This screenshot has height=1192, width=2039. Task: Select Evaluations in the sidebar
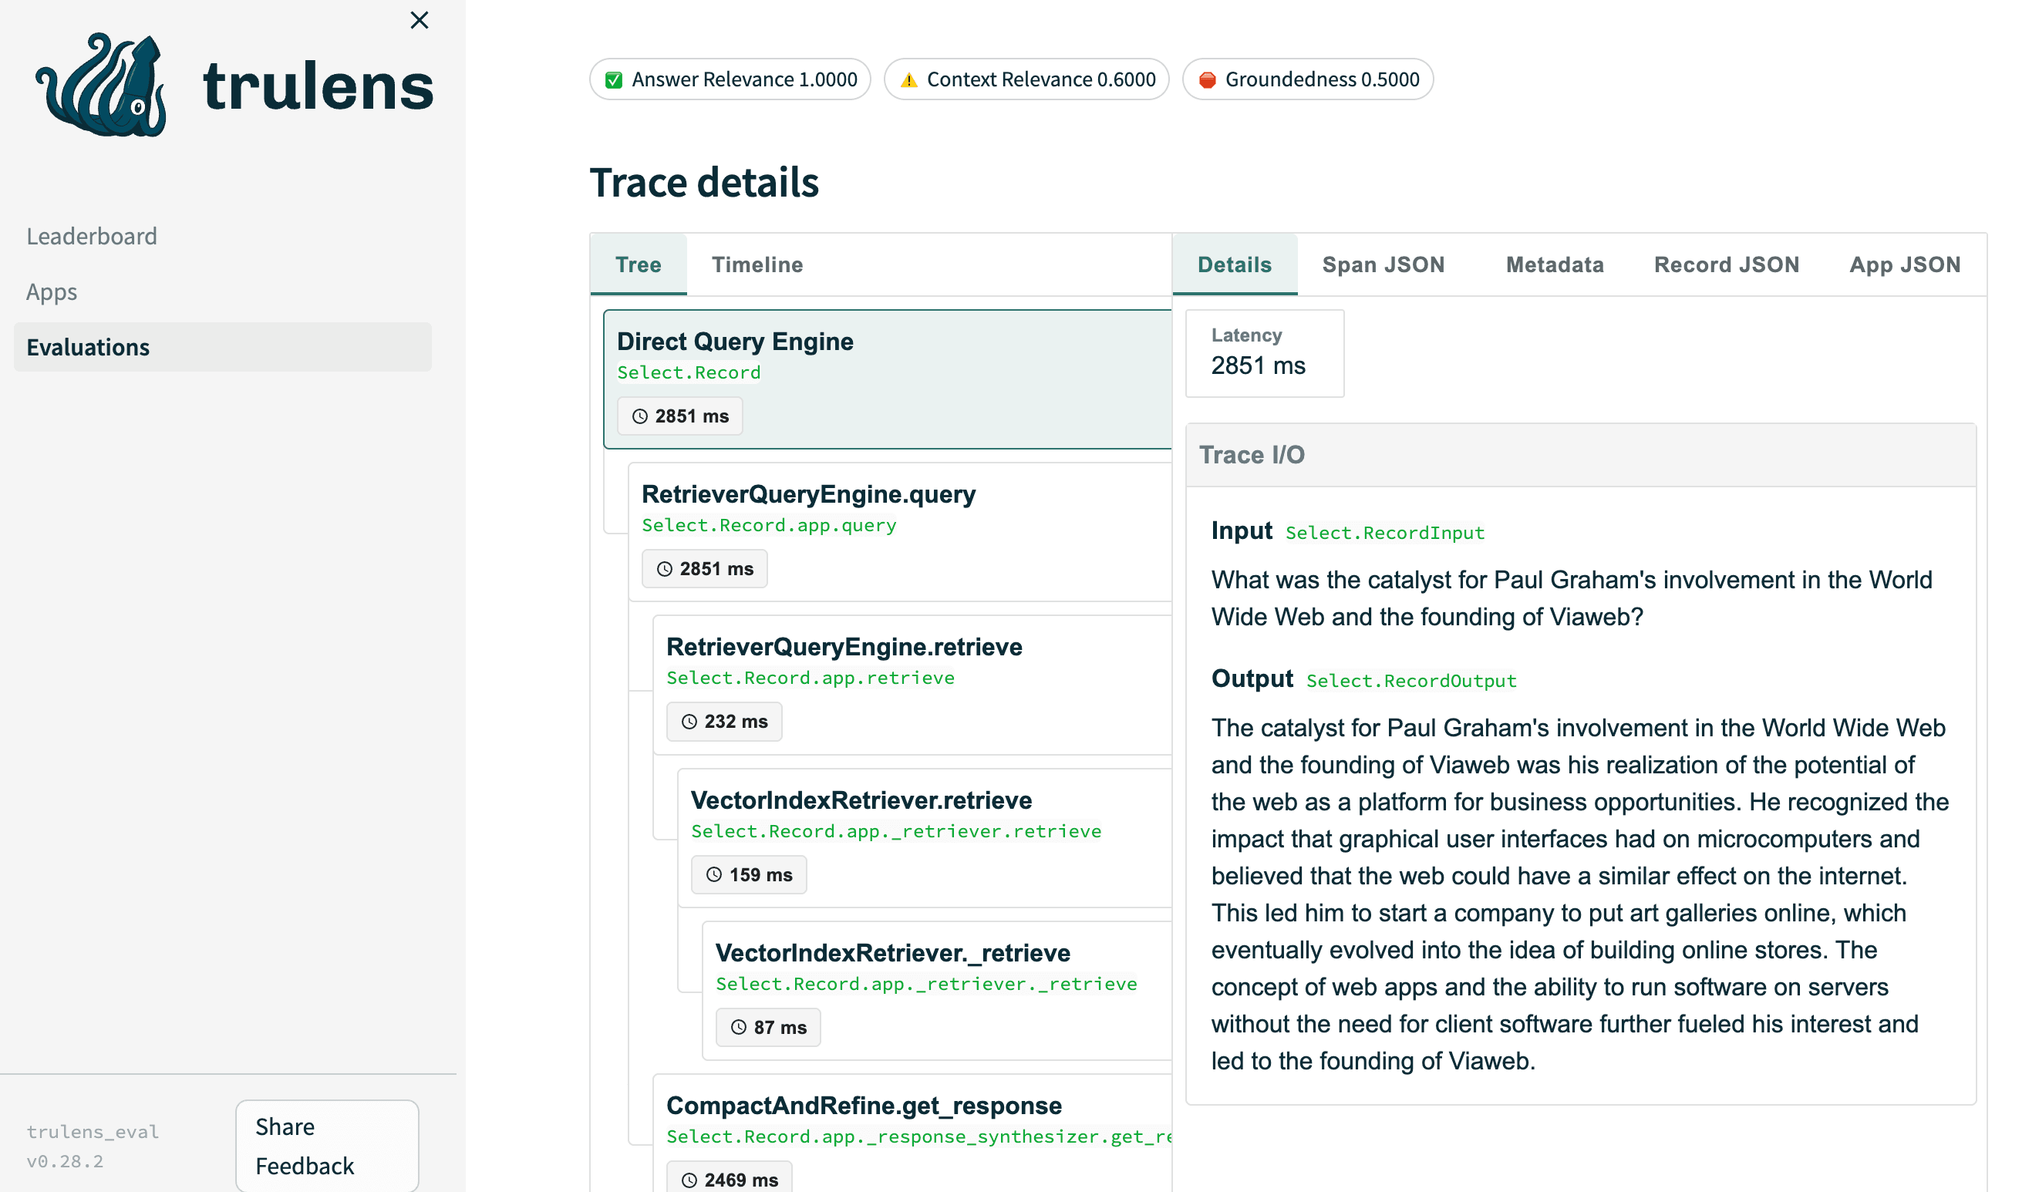[88, 347]
